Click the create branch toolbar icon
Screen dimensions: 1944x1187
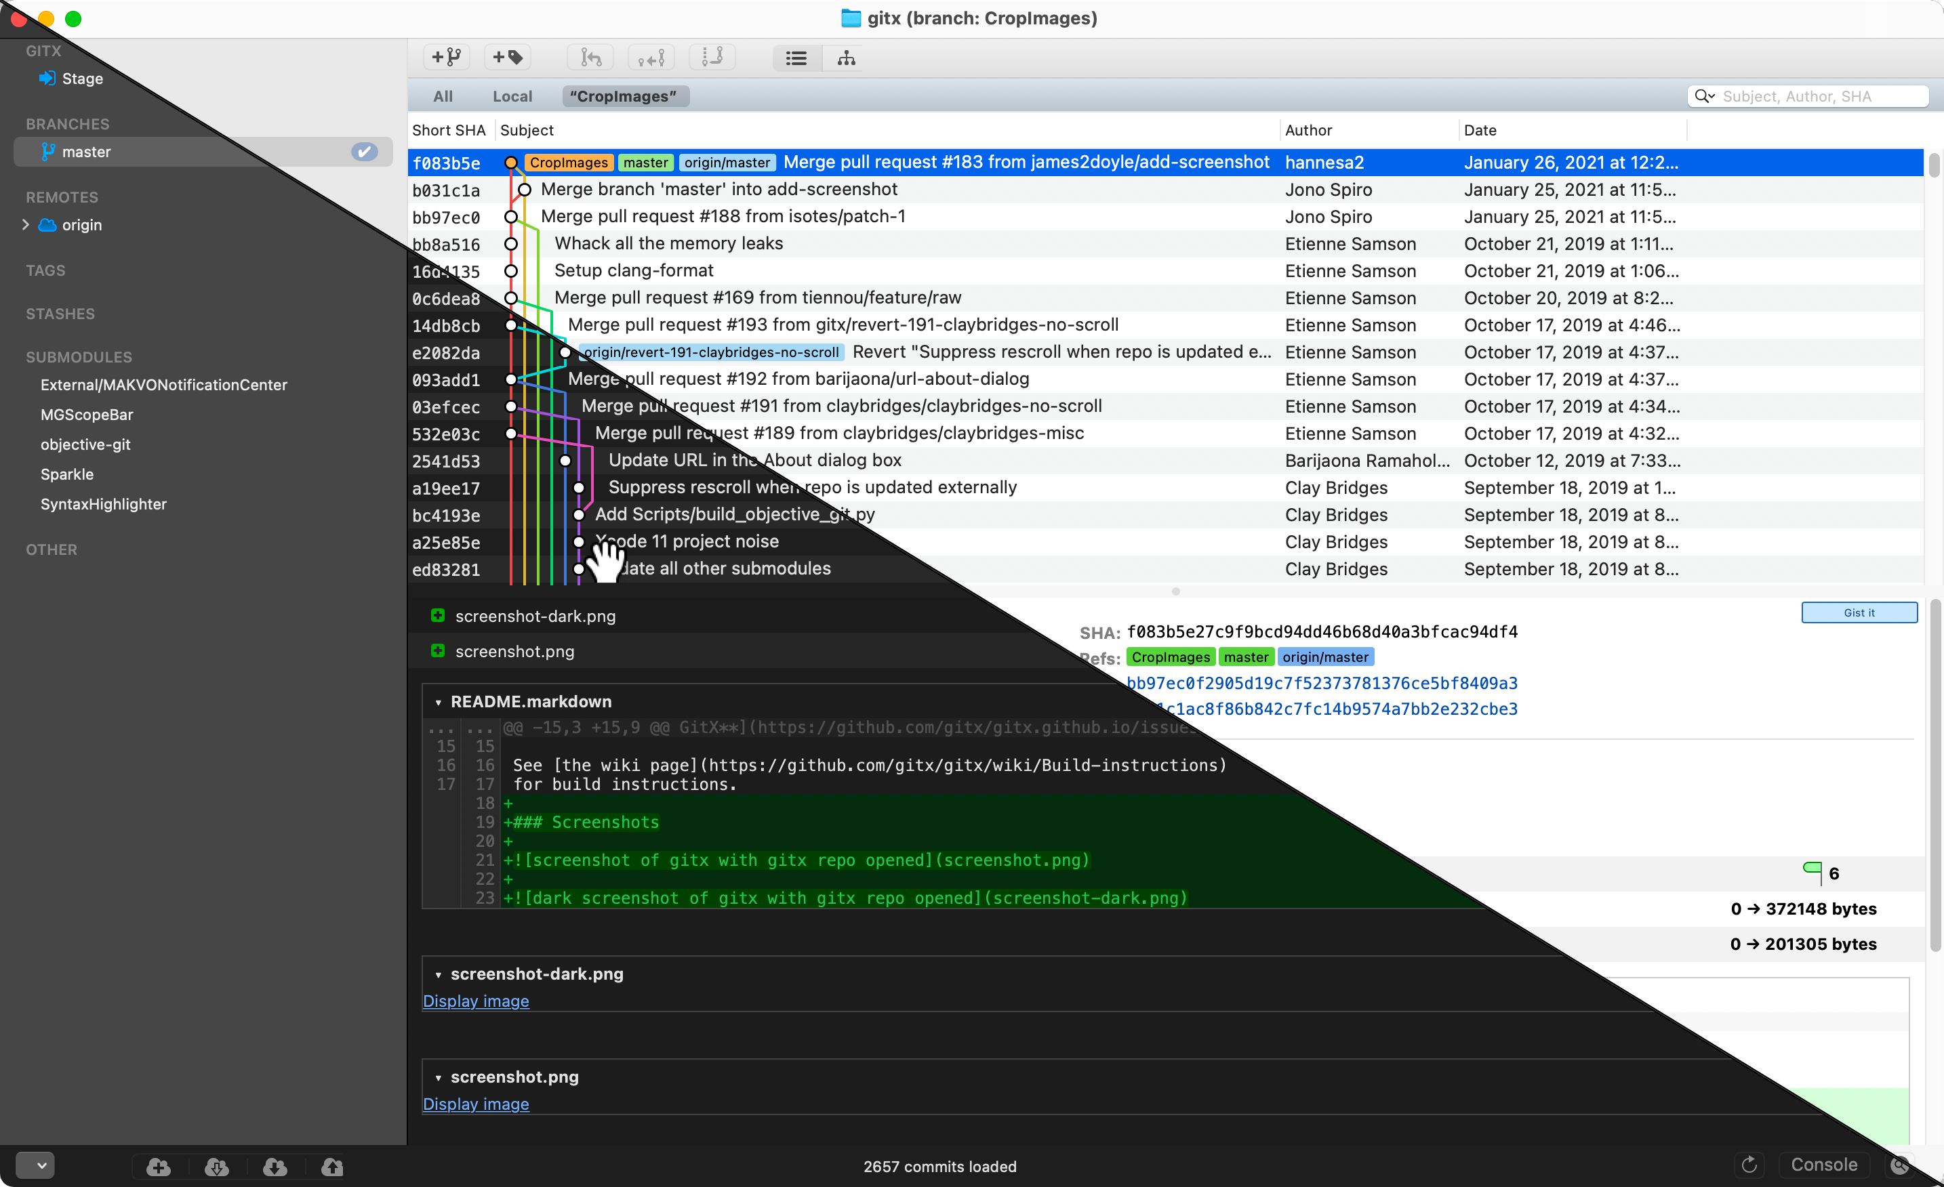pos(447,58)
